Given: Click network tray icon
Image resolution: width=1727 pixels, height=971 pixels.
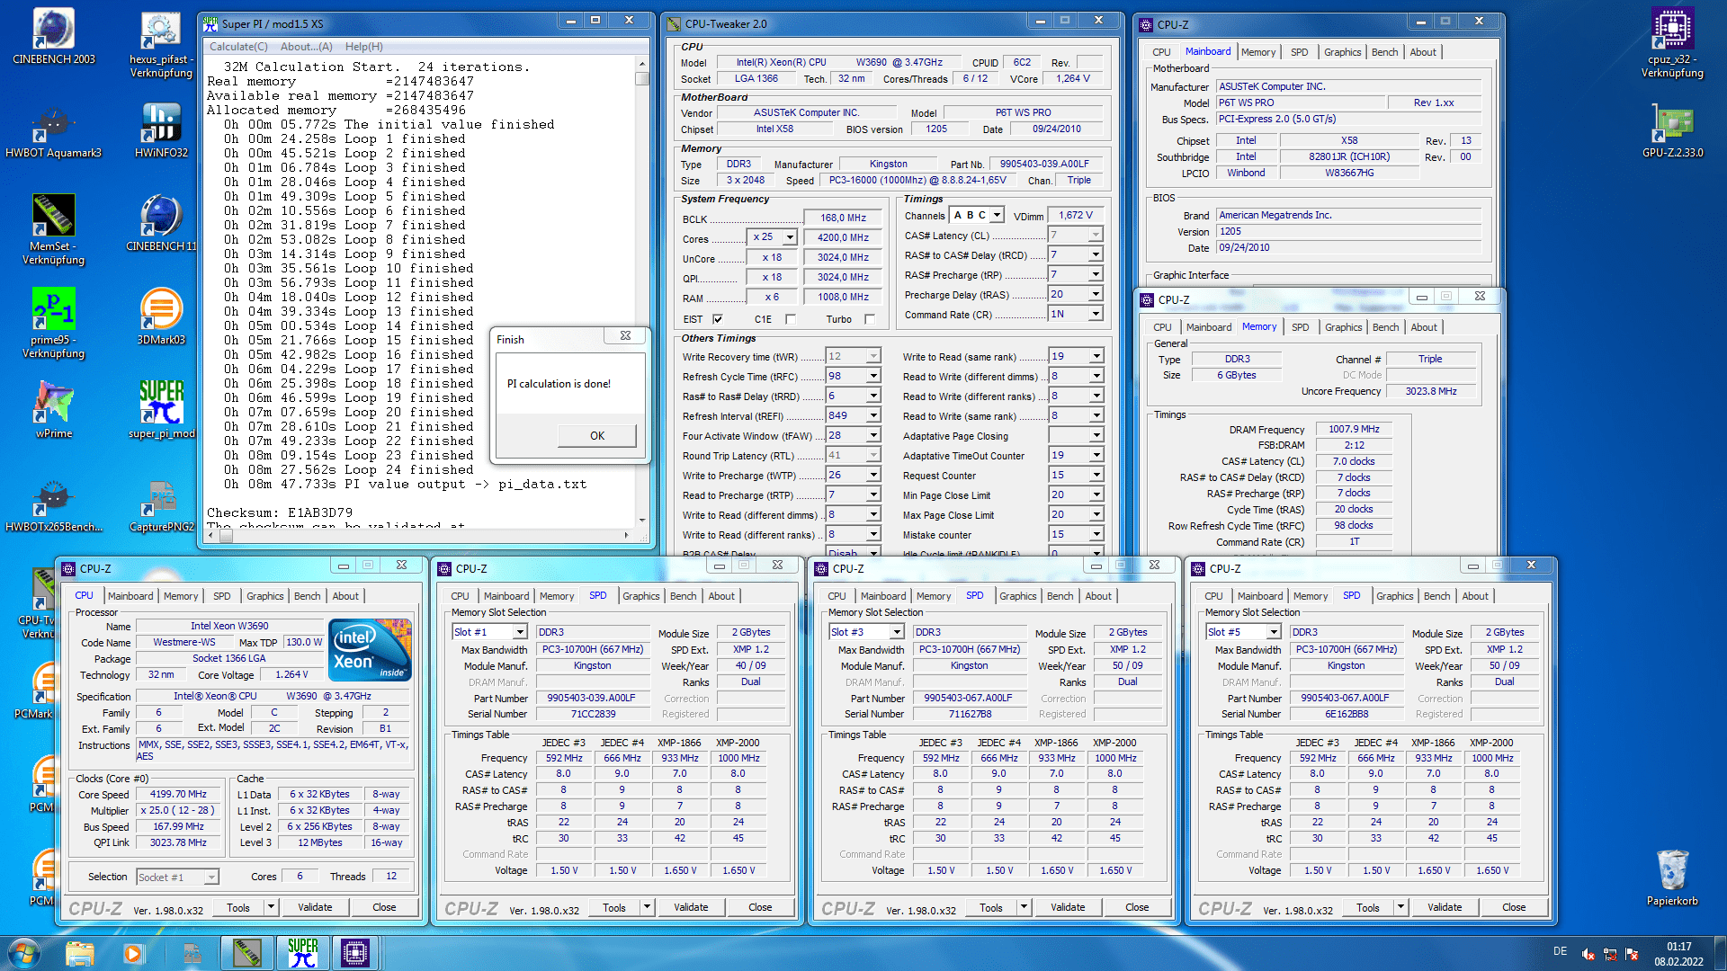Looking at the screenshot, I should (1610, 954).
